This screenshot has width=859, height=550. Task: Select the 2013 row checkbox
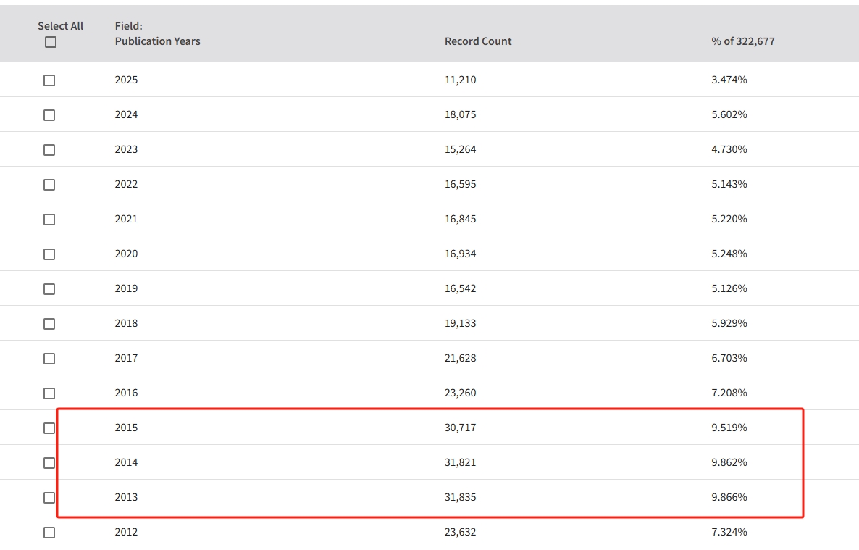[49, 498]
